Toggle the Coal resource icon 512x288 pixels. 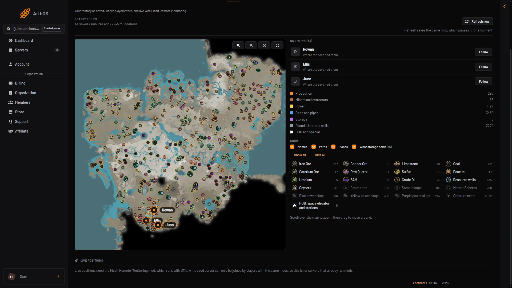pos(449,164)
